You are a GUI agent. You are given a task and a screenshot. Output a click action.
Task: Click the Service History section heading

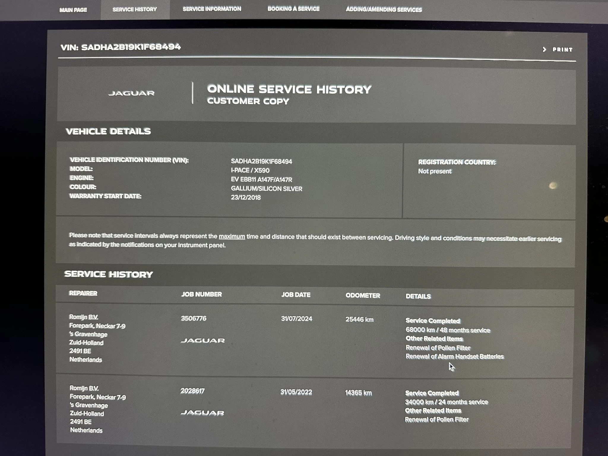[x=108, y=274]
